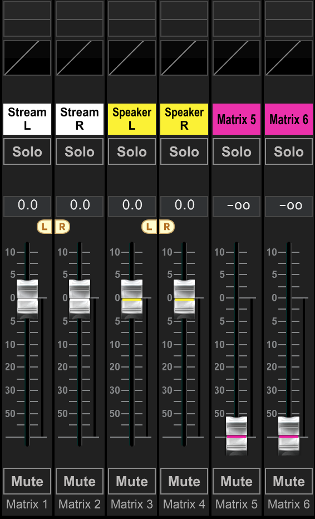315x519 pixels.
Task: Select the white Stream R name label
Action: [x=80, y=119]
